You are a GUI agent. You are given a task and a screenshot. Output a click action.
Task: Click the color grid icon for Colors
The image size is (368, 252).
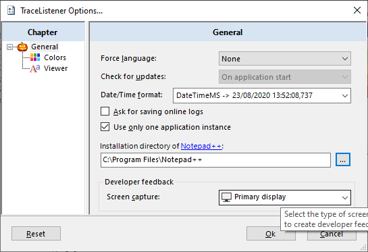[x=35, y=57]
